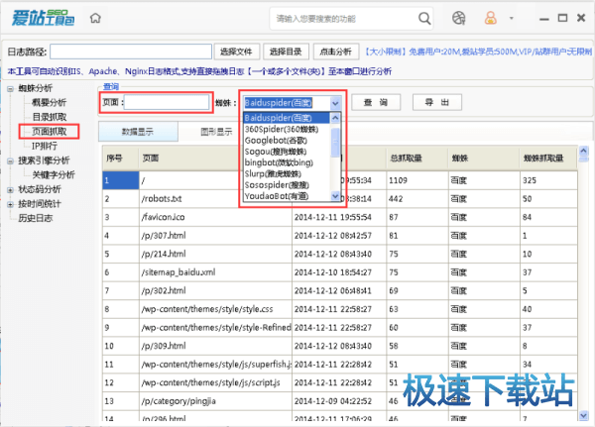Click the 查询 button

(x=376, y=102)
